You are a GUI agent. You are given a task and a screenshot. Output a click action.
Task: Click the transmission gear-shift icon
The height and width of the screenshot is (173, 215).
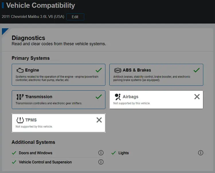click(x=20, y=97)
